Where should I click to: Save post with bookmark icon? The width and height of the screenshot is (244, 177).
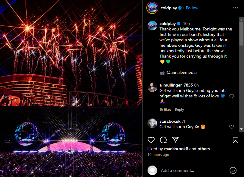[x=235, y=140]
